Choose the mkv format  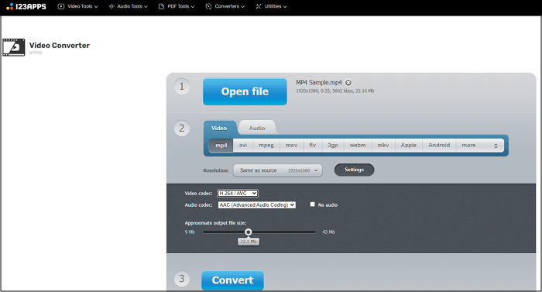point(383,146)
